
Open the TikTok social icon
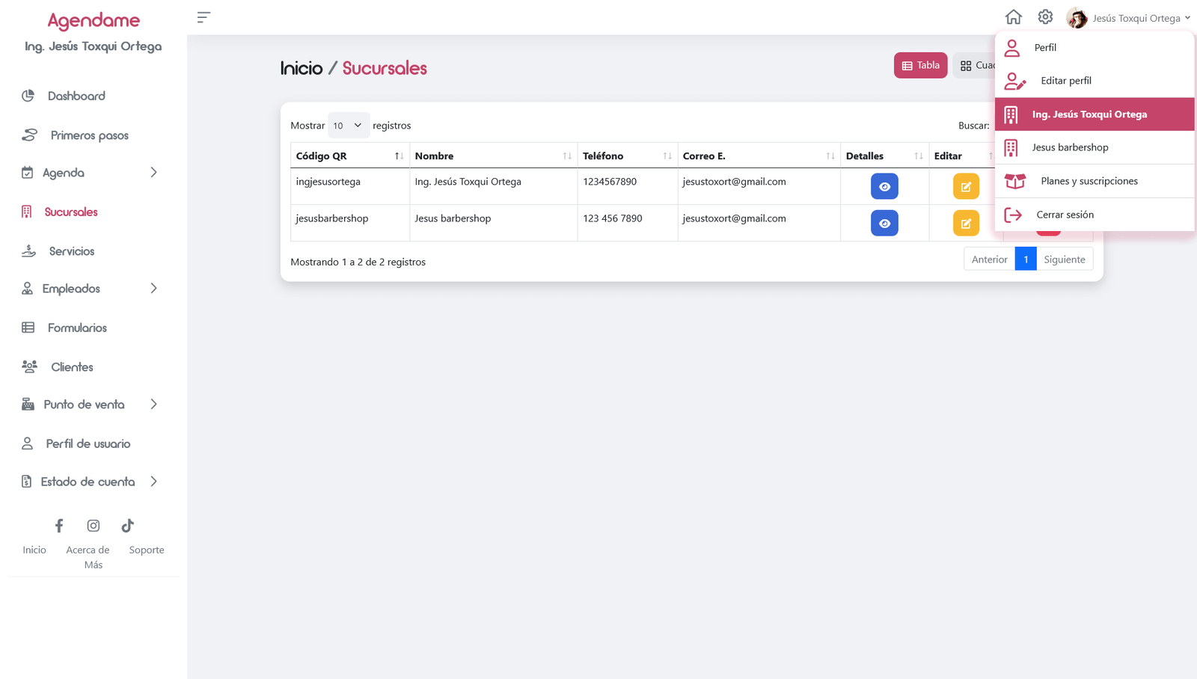click(x=128, y=526)
